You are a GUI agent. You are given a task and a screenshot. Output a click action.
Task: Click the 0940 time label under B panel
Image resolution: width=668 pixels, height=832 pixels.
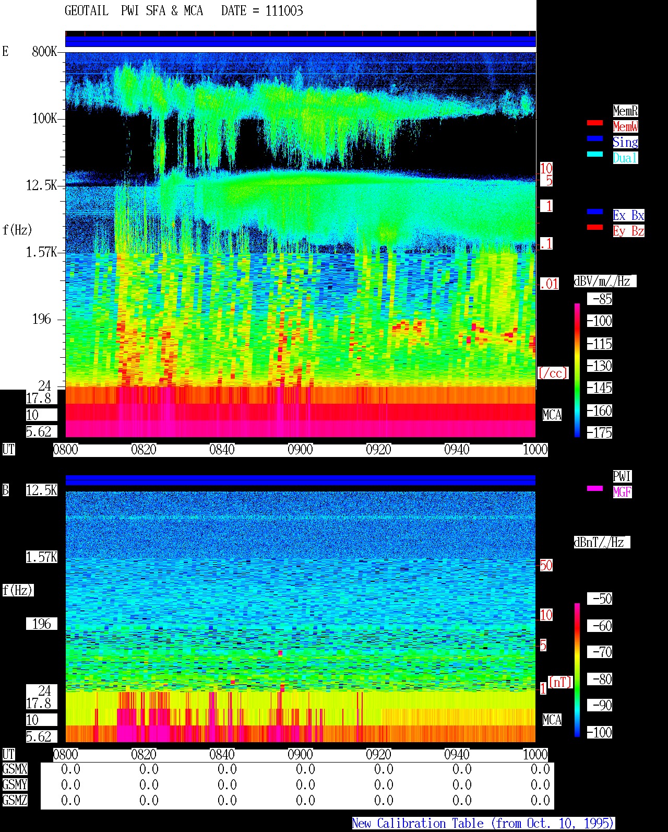pos(457,755)
